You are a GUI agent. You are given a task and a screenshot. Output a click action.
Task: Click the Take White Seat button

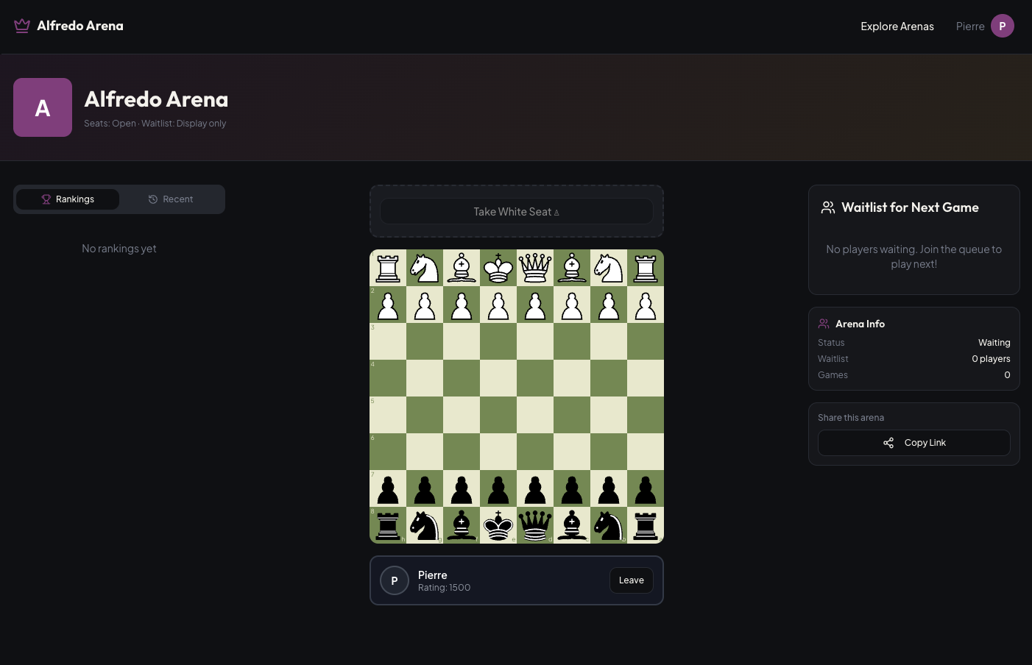click(516, 211)
